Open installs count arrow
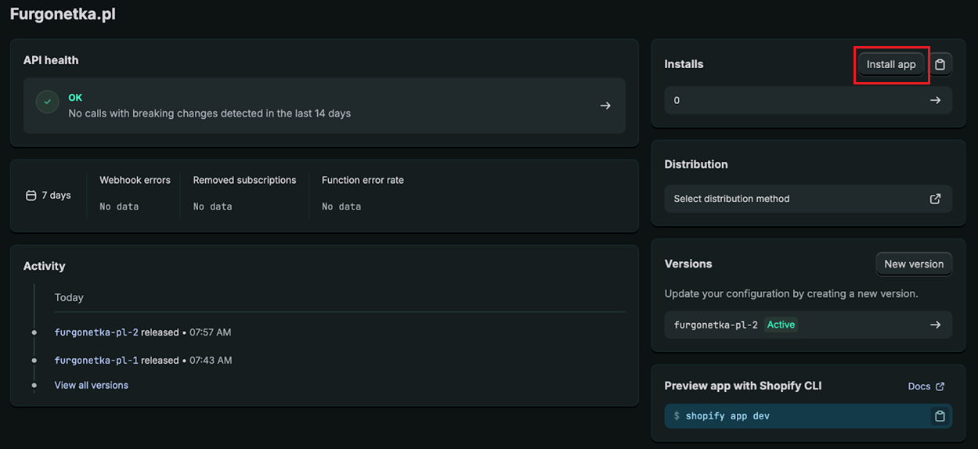 pos(935,100)
